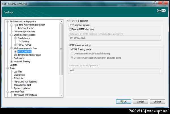Select Protocol filtering label

pyautogui.click(x=22, y=62)
